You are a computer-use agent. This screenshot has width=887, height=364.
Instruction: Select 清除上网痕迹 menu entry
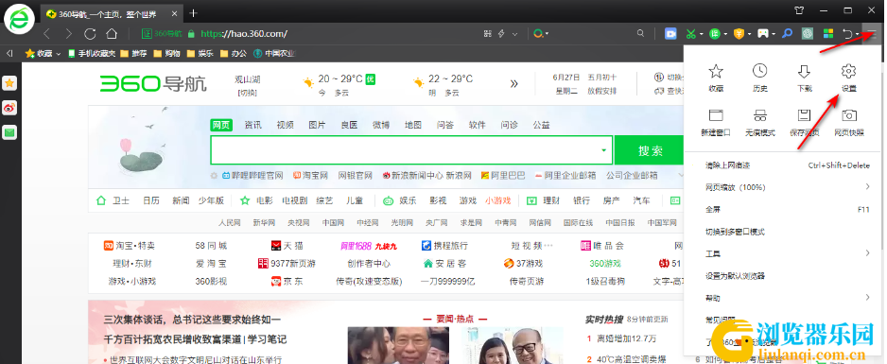787,165
